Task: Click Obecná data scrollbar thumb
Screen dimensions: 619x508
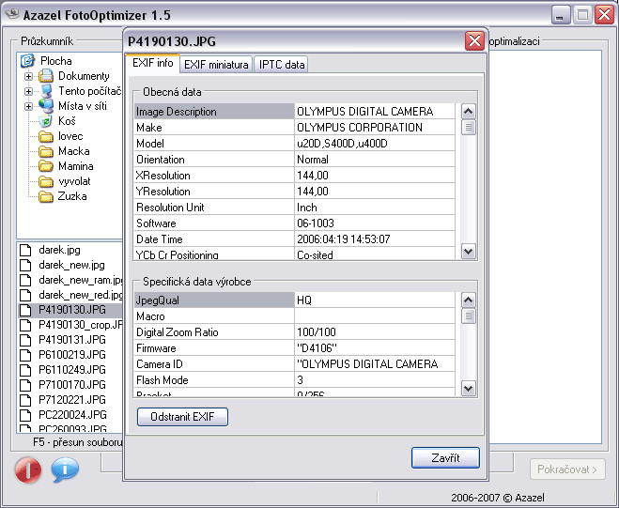Action: (x=468, y=127)
